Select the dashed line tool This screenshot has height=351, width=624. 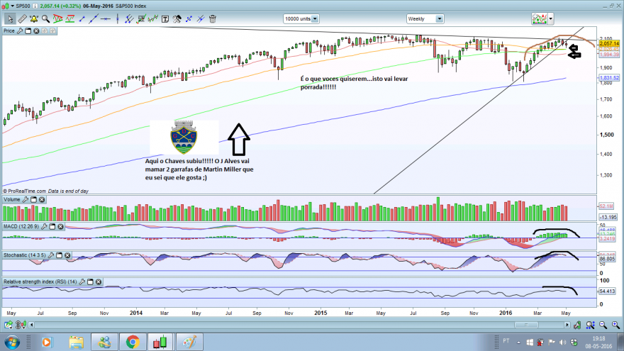click(189, 18)
